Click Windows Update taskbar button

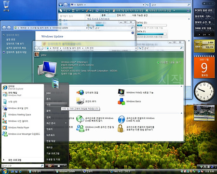68,172
